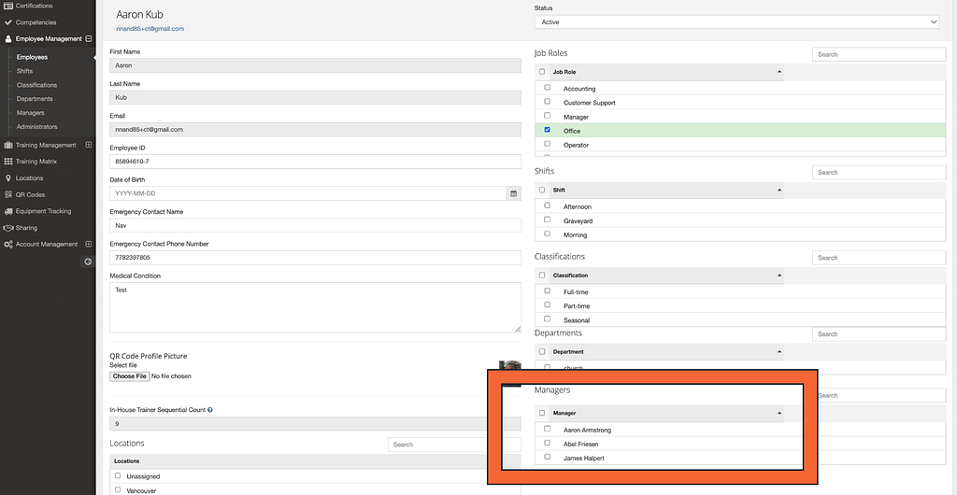Collapse the Employee Management sidebar section
The width and height of the screenshot is (957, 495).
(89, 39)
